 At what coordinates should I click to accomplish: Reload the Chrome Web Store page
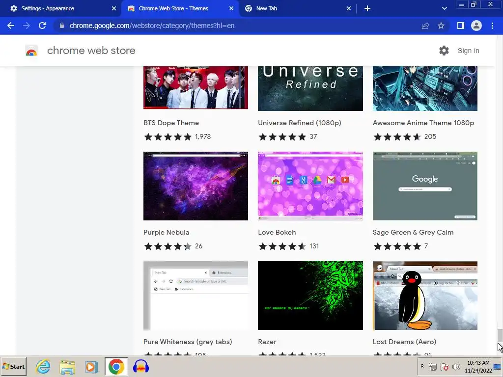[x=42, y=26]
